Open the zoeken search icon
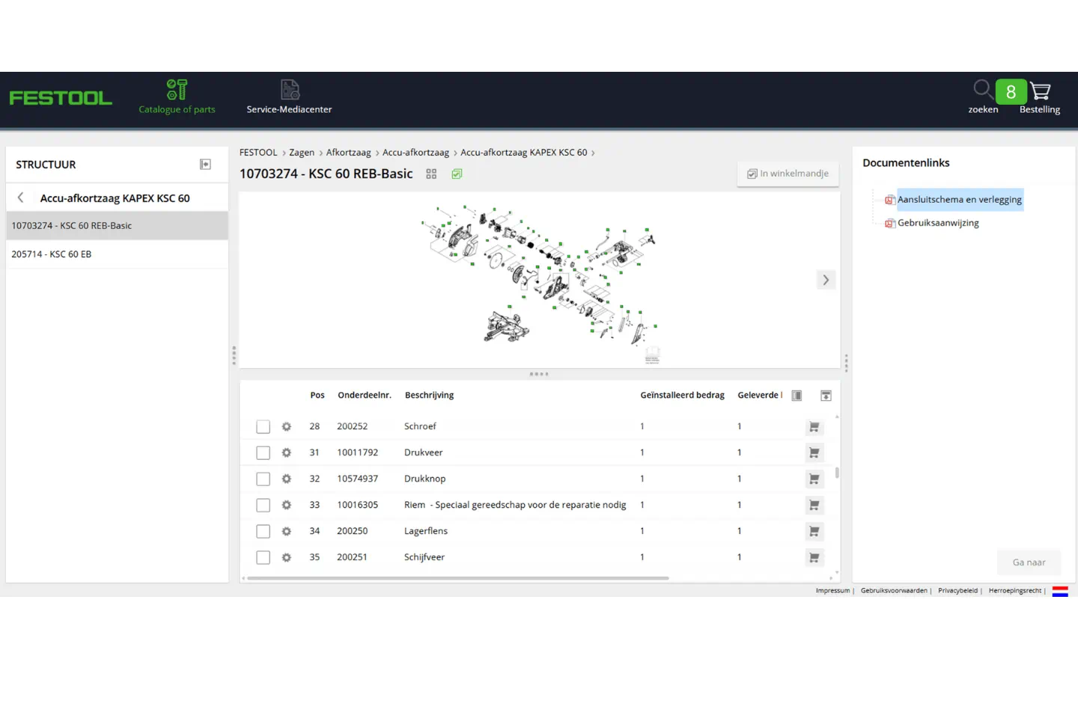This screenshot has width=1078, height=718. pyautogui.click(x=983, y=97)
